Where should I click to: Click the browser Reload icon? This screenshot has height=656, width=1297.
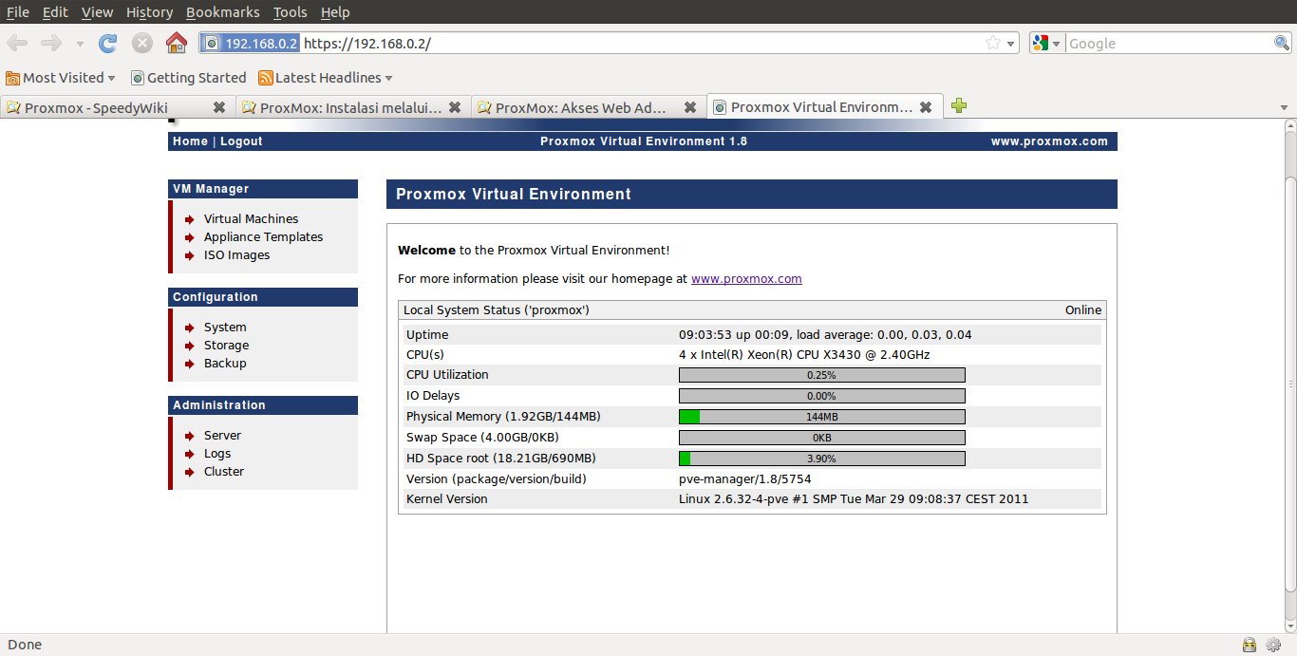tap(108, 43)
